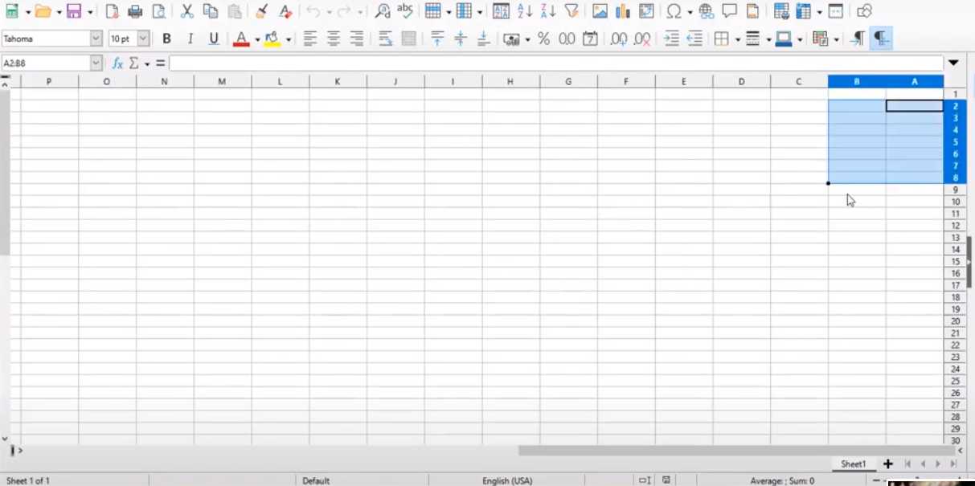Viewport: 975px width, 486px height.
Task: Insert or edit pivot table
Action: click(x=646, y=11)
